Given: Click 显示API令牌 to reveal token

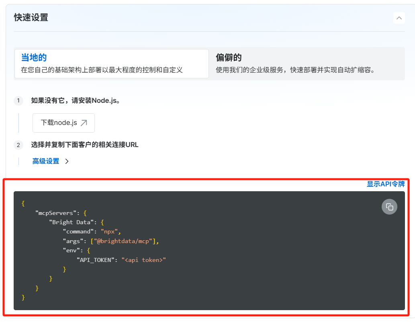Looking at the screenshot, I should click(x=385, y=184).
